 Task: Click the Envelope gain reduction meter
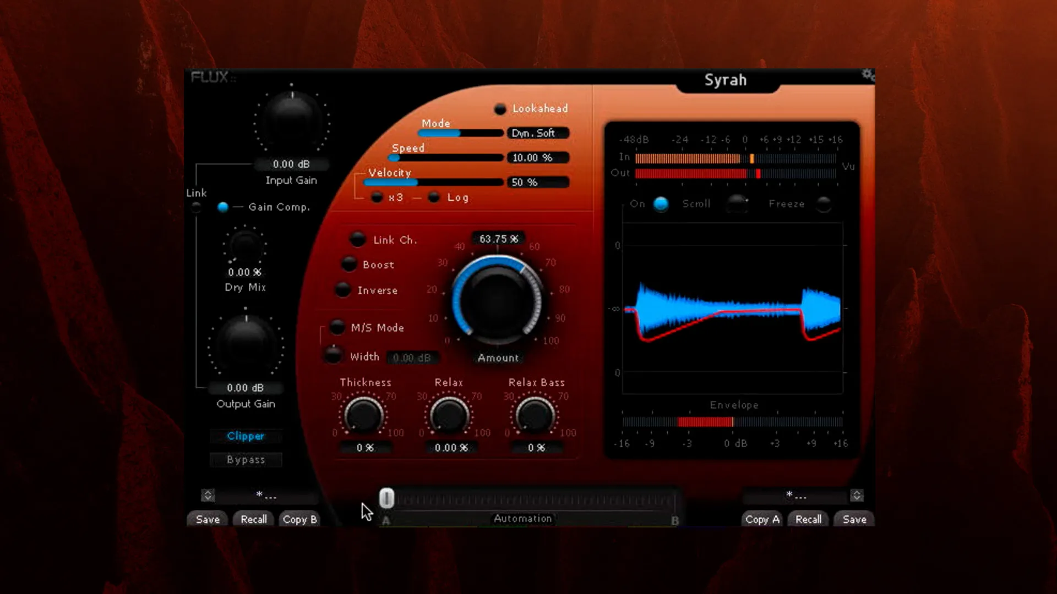coord(732,422)
